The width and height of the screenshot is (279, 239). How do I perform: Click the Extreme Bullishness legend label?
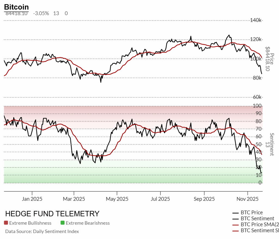pos(30,223)
